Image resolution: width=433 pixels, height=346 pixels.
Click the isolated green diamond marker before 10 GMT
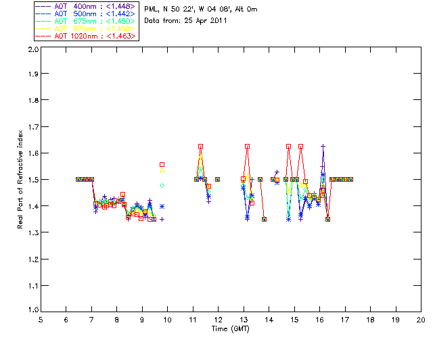tap(162, 185)
